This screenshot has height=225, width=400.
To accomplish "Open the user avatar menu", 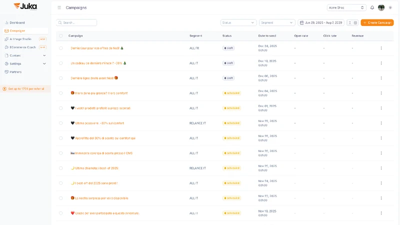I will tap(381, 7).
